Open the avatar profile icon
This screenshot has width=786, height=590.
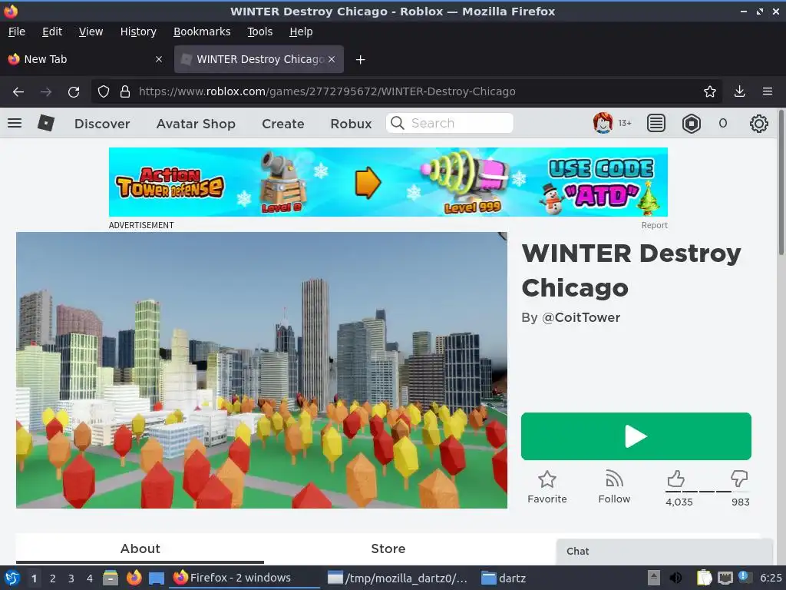[603, 123]
